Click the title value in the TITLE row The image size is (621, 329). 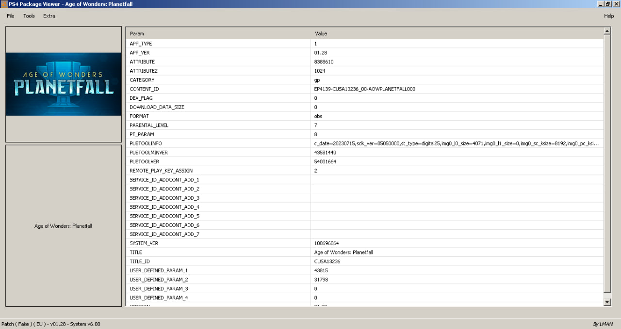pos(343,252)
